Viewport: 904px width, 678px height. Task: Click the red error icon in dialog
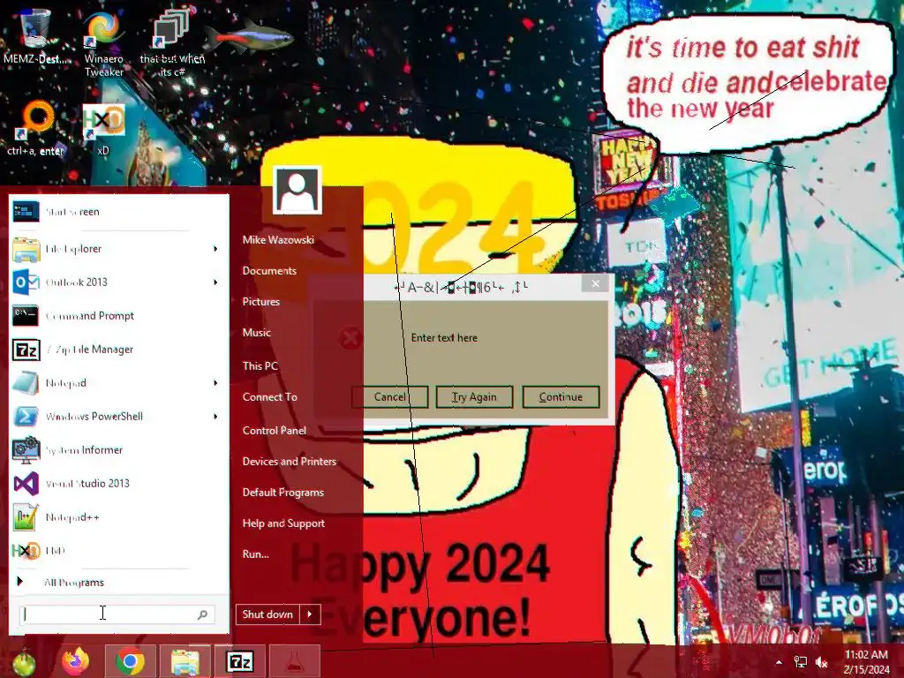[350, 338]
